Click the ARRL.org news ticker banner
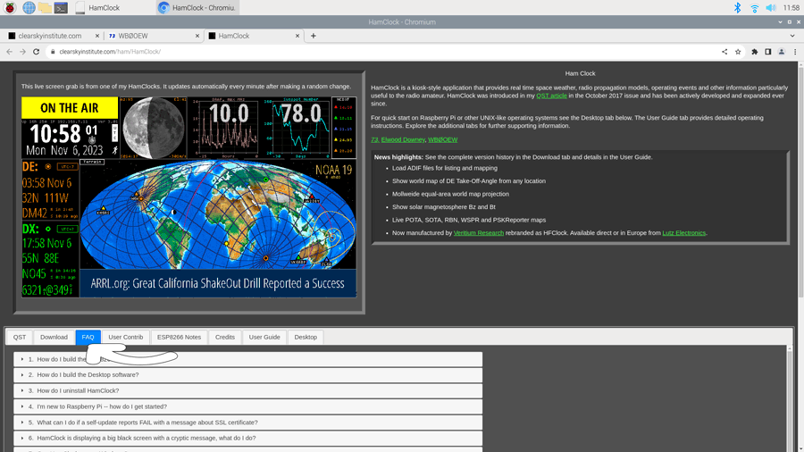This screenshot has height=452, width=804. click(218, 283)
